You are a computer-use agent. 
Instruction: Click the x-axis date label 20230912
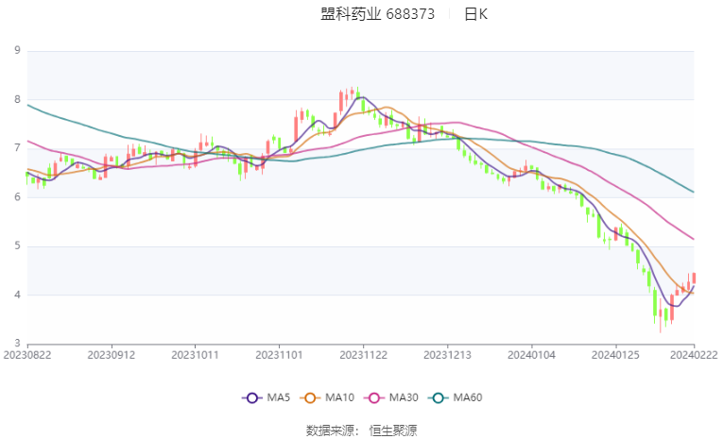click(112, 355)
